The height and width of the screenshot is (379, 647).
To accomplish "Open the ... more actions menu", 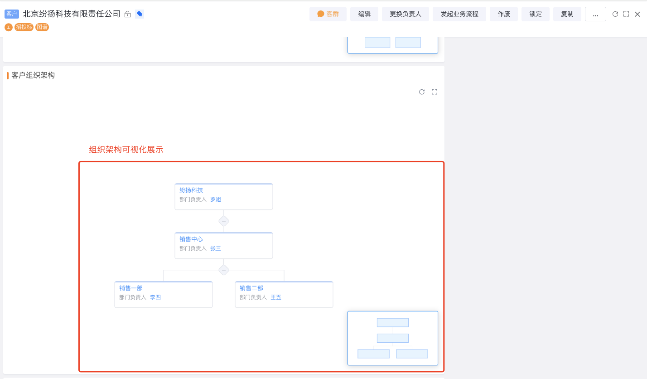I will (x=595, y=14).
